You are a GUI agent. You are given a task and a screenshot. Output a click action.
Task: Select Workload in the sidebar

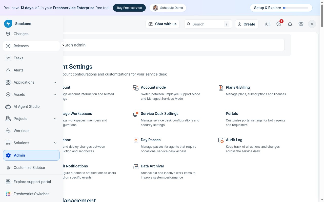coord(31,131)
